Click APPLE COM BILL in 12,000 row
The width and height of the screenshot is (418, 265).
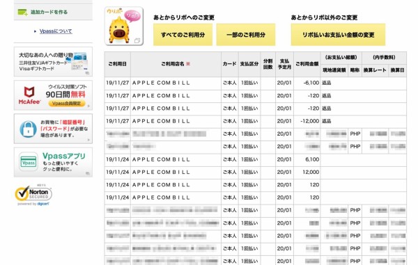[x=161, y=172]
